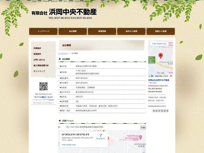
Task: Click the 〒437-1612 address cell in the table
Action: 87,72
